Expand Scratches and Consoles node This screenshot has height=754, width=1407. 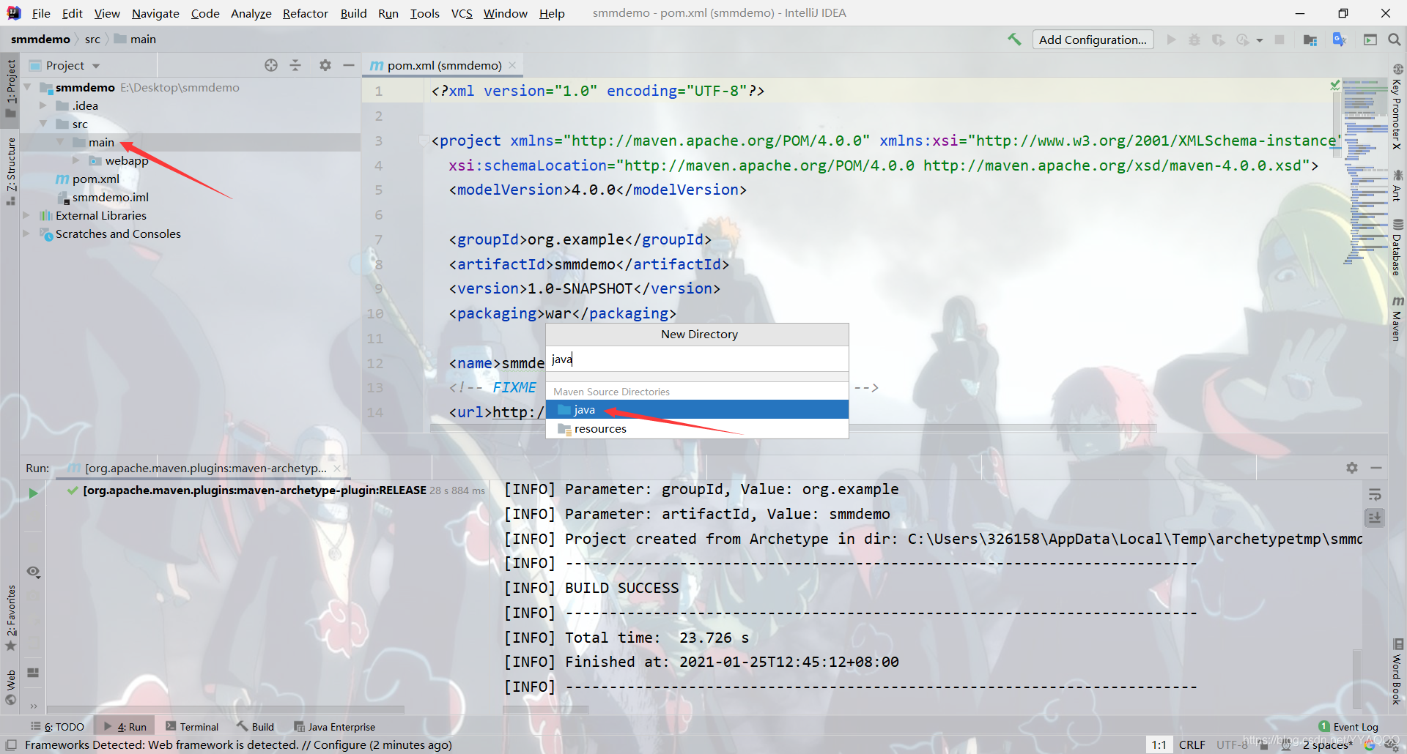[26, 234]
